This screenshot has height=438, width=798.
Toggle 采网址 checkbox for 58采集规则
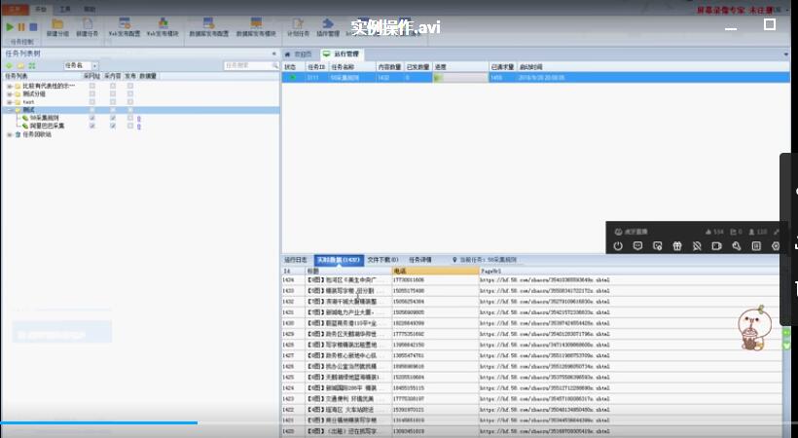click(91, 118)
